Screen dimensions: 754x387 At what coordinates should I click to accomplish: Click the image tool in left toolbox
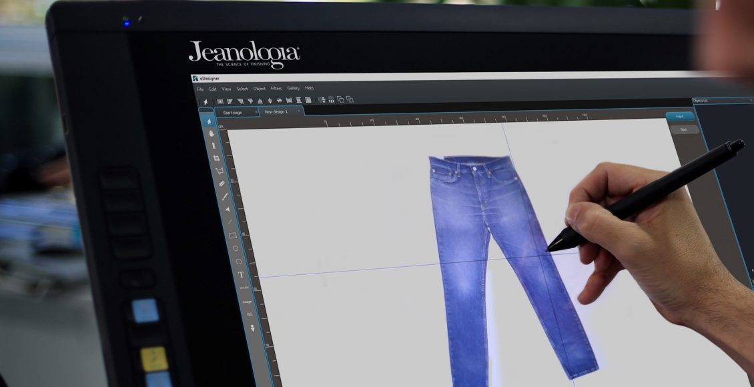tap(247, 302)
